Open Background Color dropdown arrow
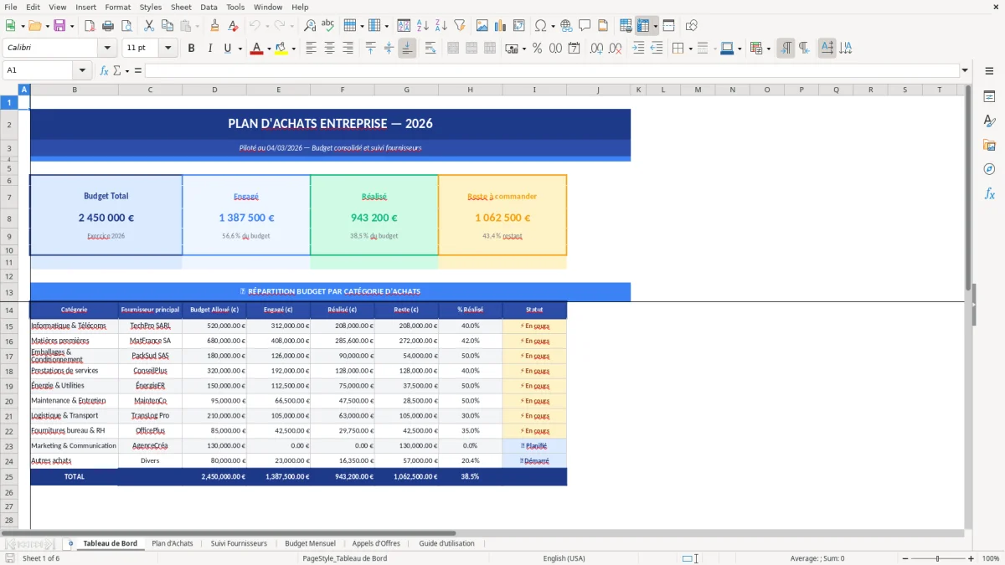Screen dimensions: 1005x565 (293, 49)
